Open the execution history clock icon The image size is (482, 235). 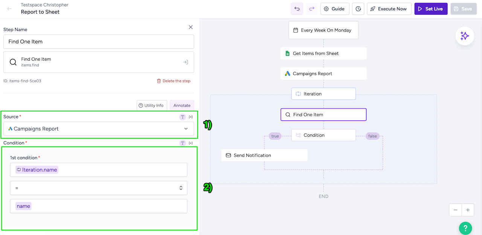coord(358,9)
